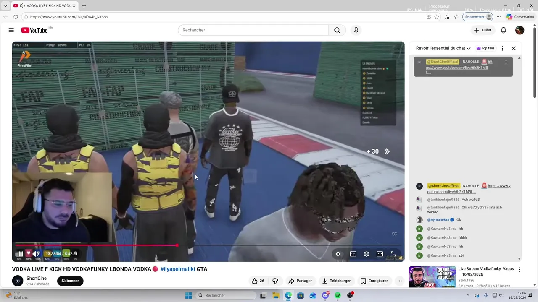Sign in with Se connecter button
The image size is (538, 302).
(478, 17)
